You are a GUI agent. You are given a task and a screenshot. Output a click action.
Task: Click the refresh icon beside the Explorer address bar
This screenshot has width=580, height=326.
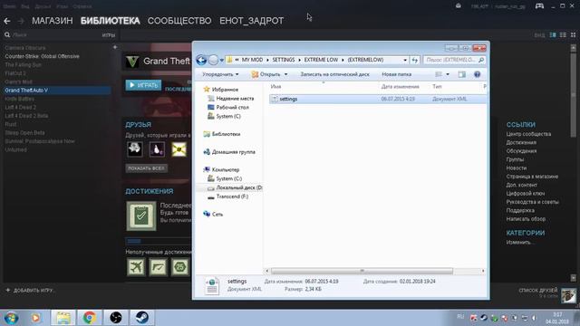point(415,60)
